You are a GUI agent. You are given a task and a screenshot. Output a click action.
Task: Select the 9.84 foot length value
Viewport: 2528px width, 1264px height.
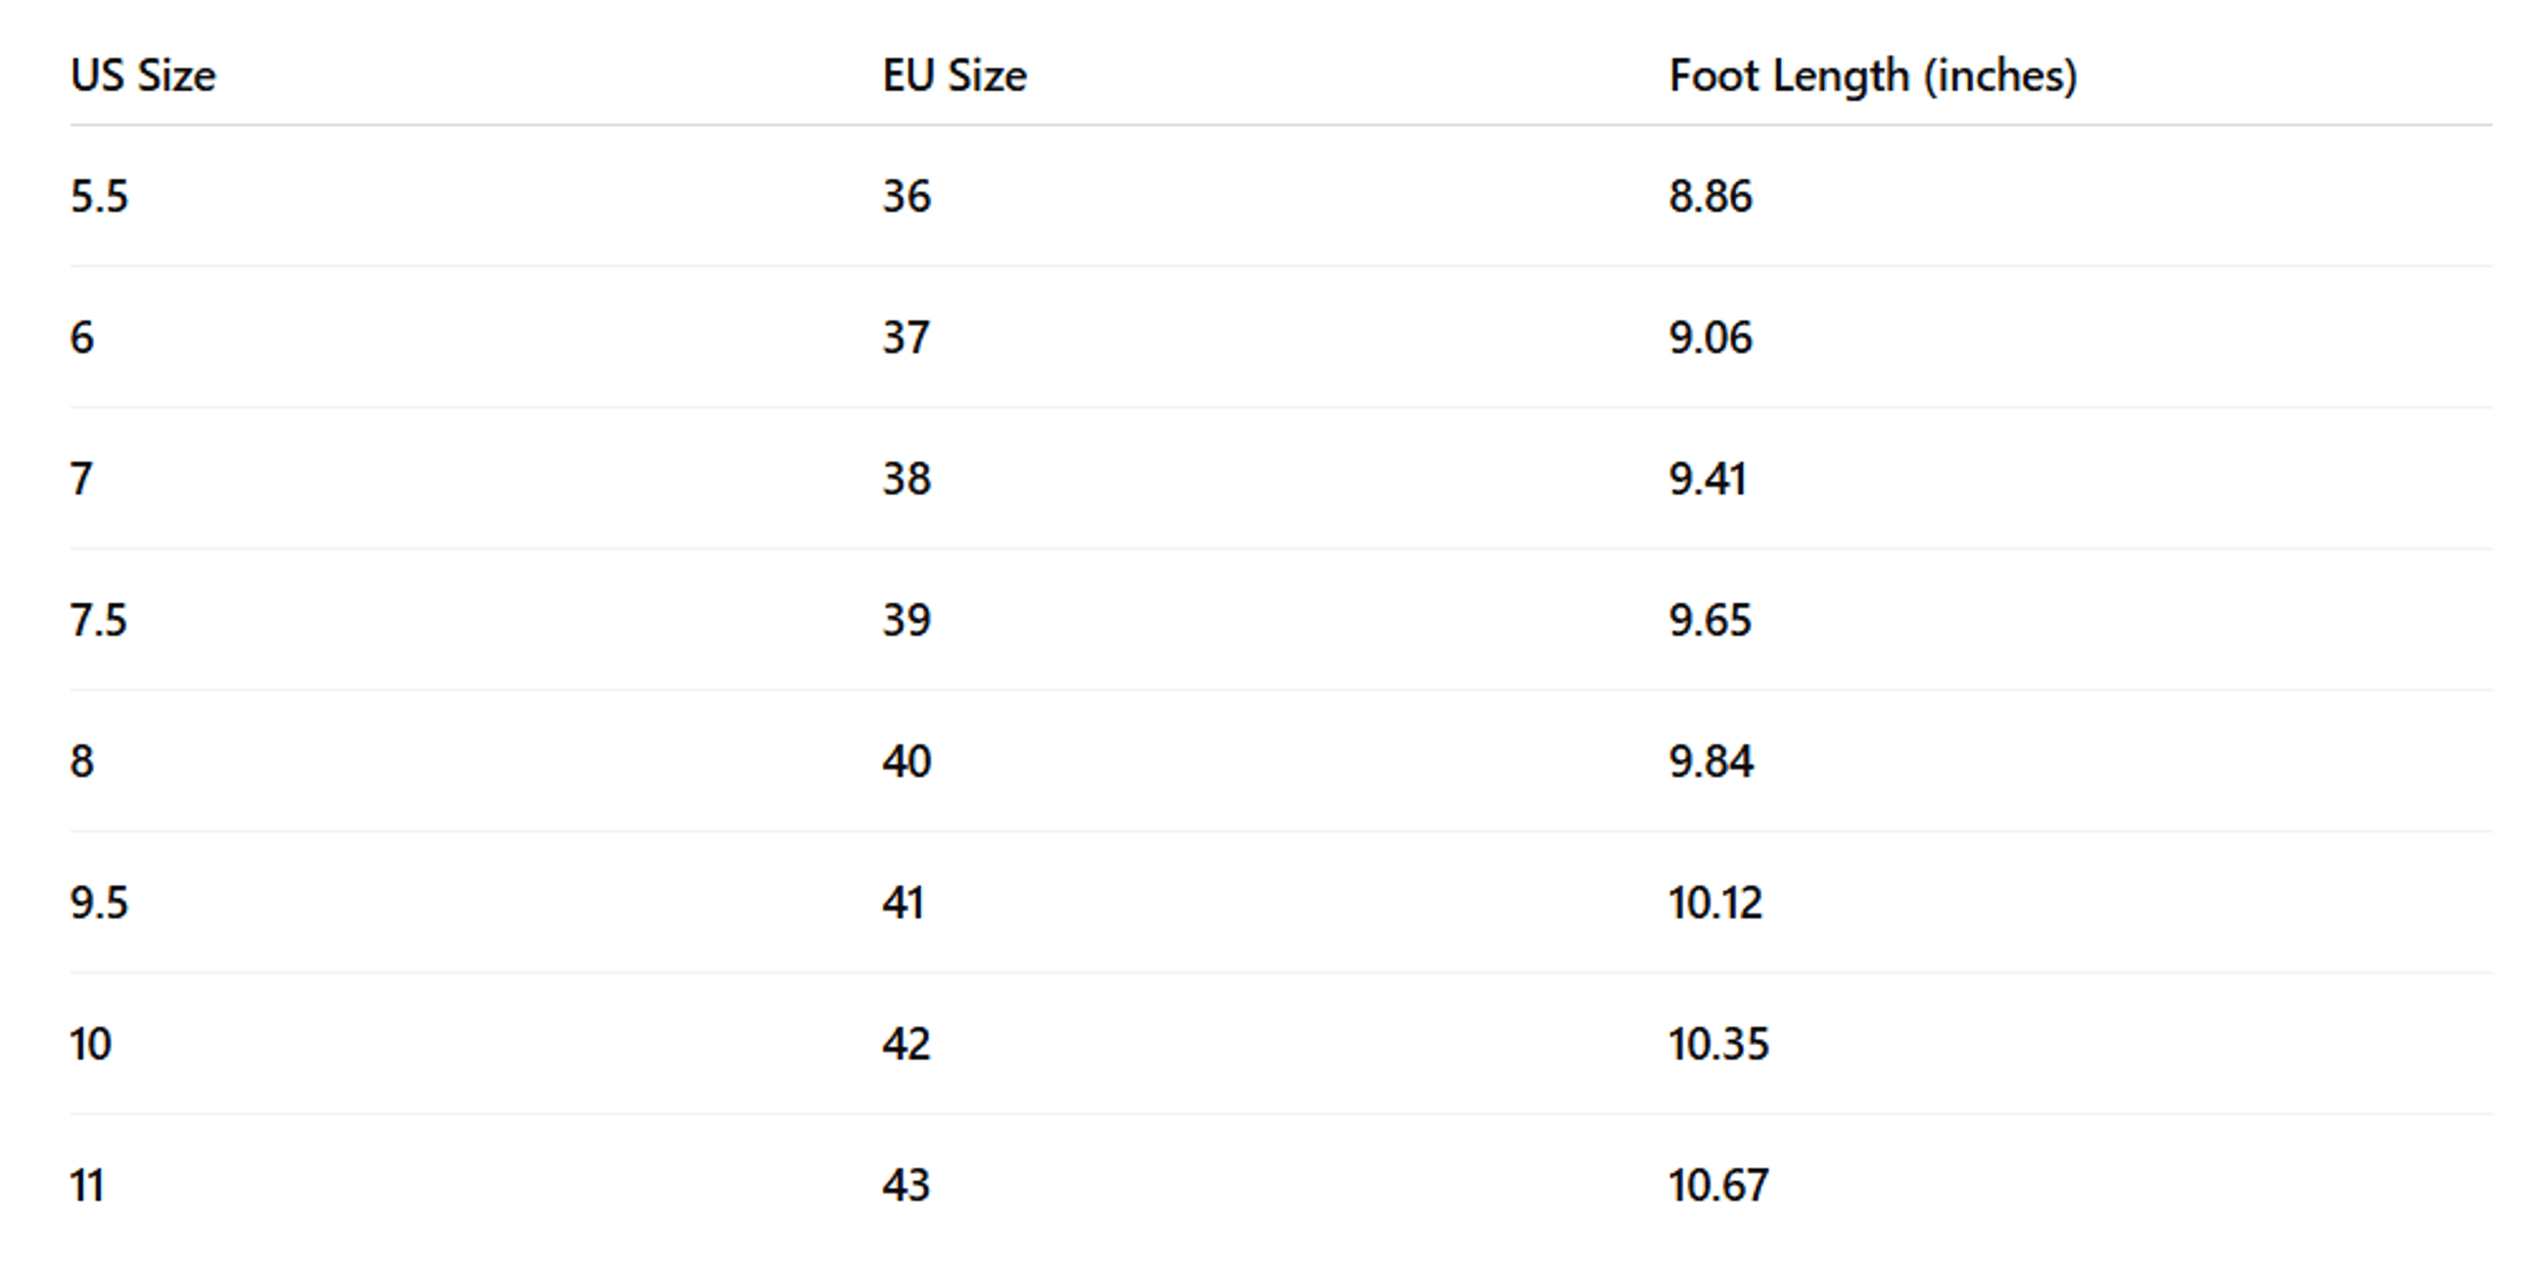(1712, 762)
